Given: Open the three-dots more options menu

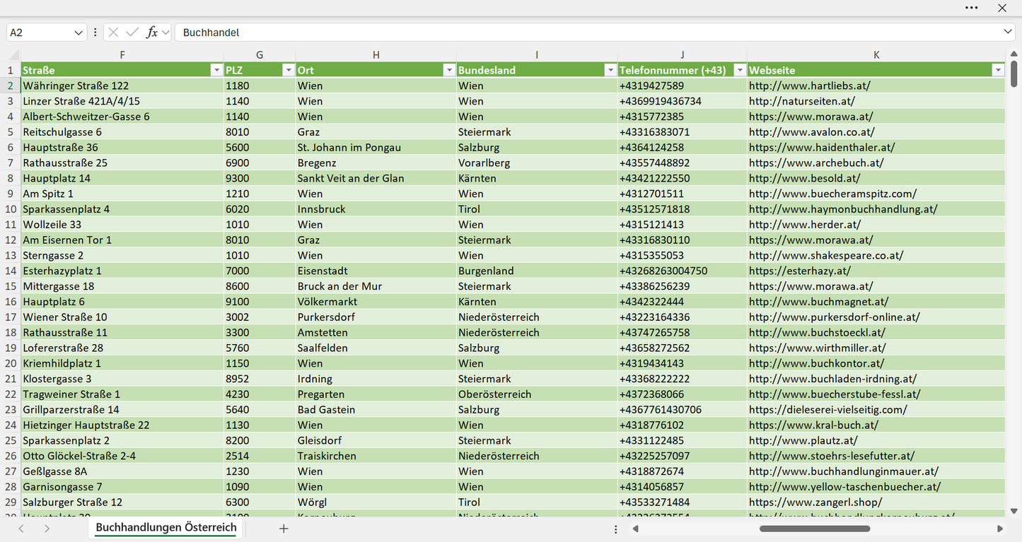Looking at the screenshot, I should tap(972, 8).
